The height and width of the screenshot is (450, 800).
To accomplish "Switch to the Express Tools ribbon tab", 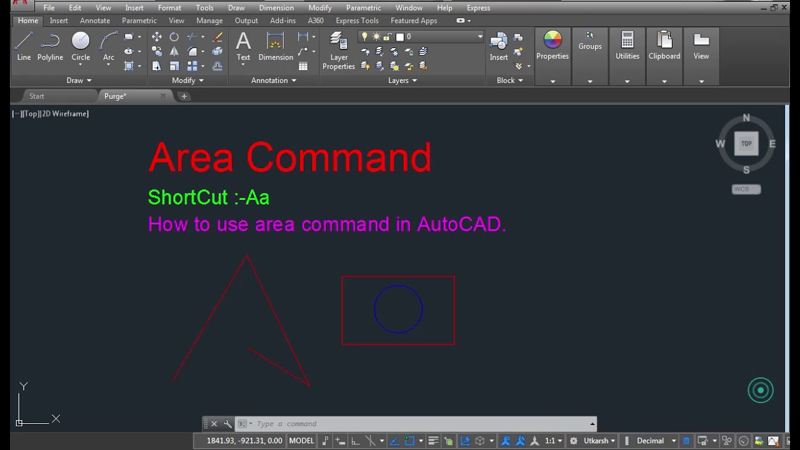I will (357, 21).
